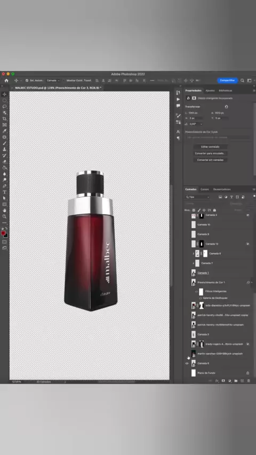Select the Clone Stamp tool

pyautogui.click(x=4, y=149)
